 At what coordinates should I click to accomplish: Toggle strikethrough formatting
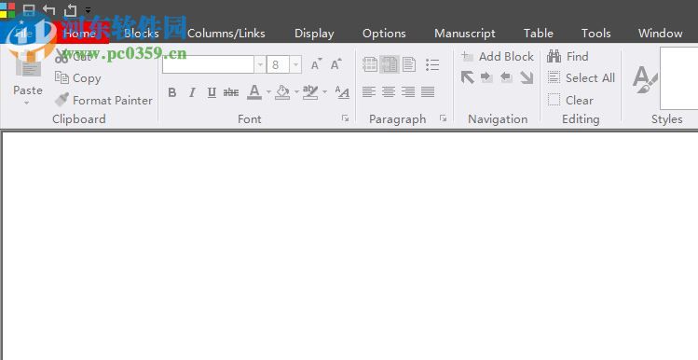pos(231,92)
